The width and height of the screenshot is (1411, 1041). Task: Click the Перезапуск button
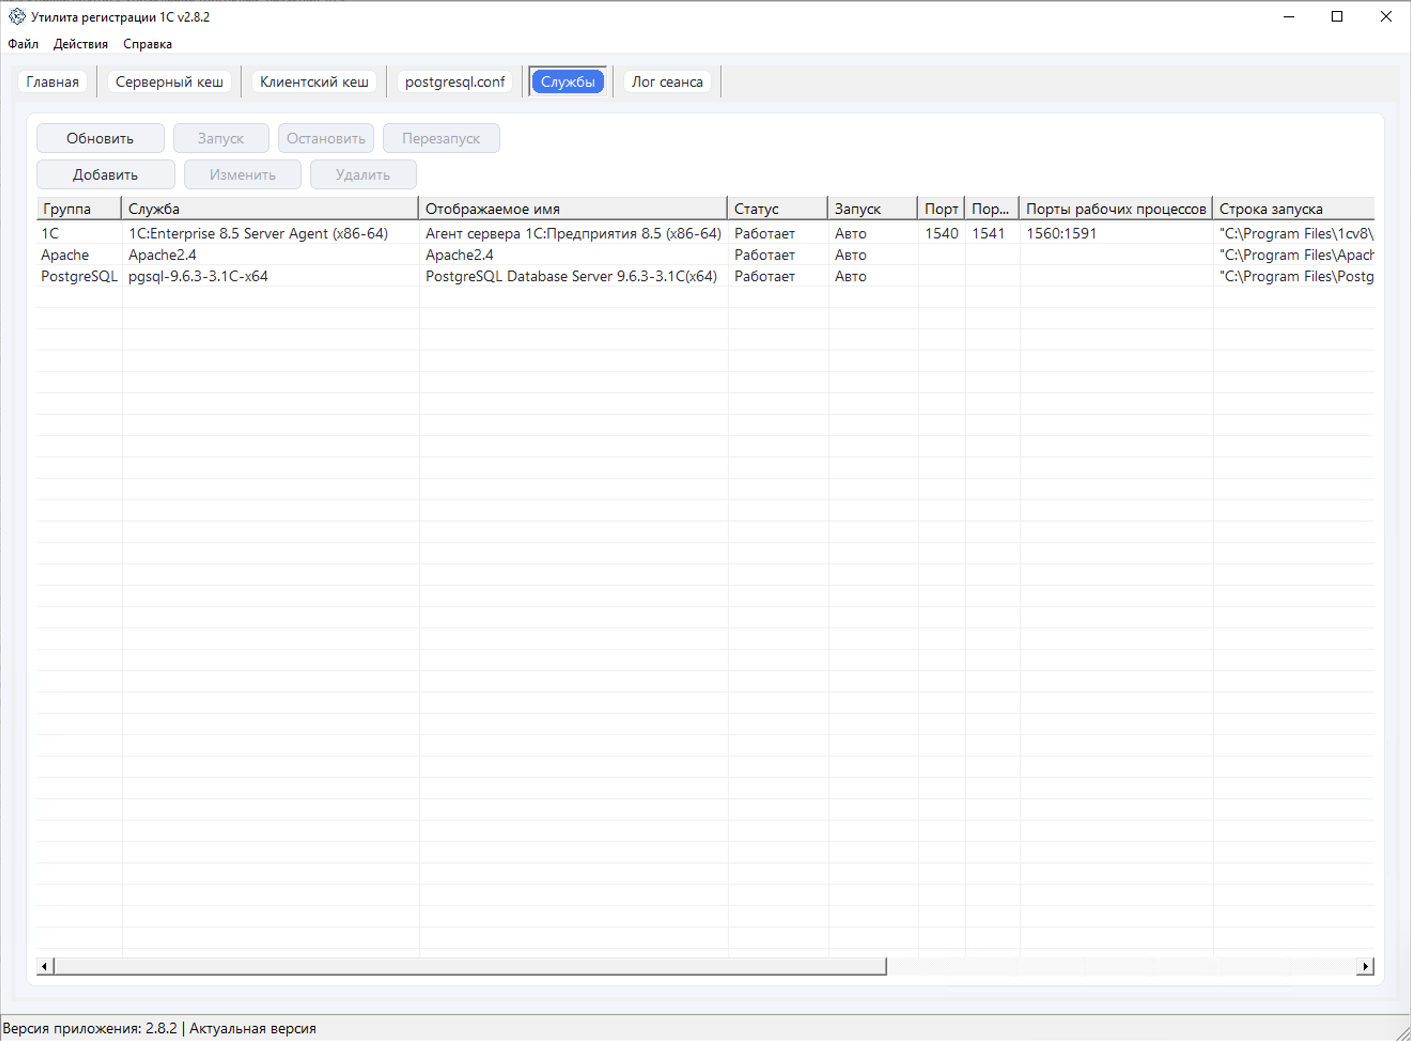441,138
